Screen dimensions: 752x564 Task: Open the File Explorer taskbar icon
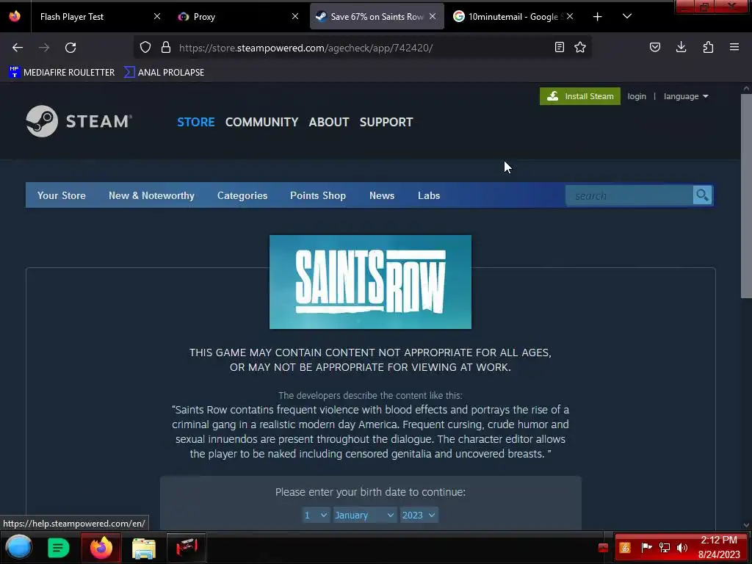click(x=144, y=548)
